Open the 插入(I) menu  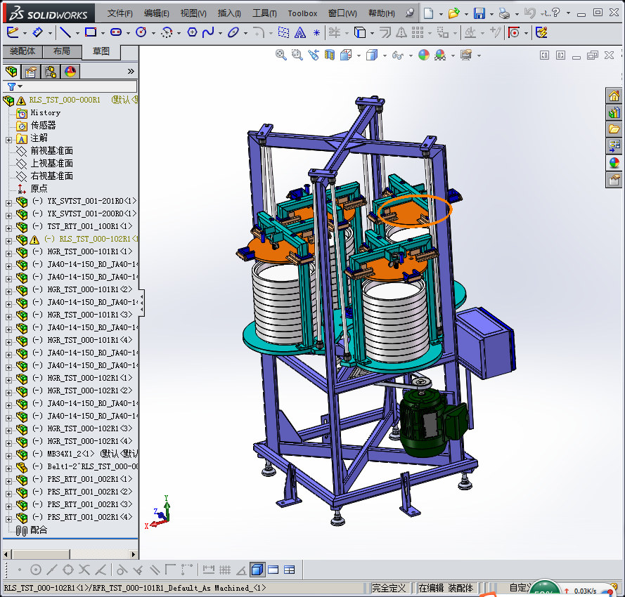(229, 13)
